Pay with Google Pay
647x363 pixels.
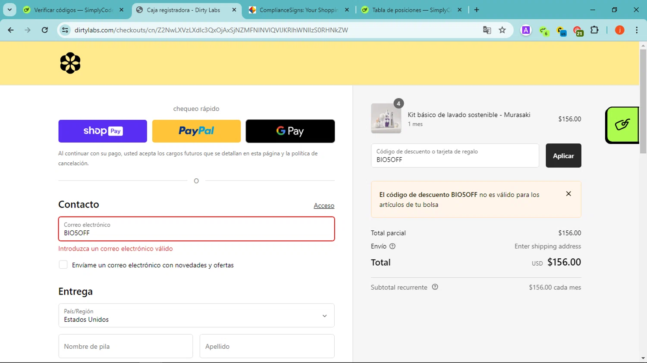290,131
